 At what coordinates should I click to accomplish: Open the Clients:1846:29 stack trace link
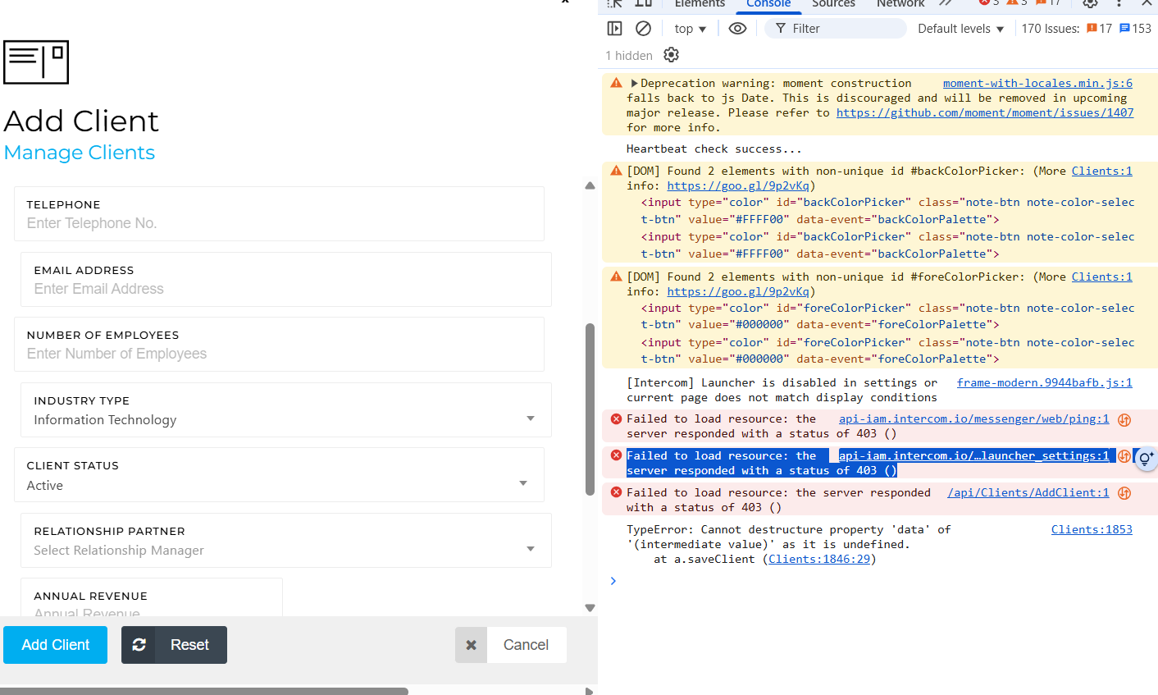pos(819,560)
